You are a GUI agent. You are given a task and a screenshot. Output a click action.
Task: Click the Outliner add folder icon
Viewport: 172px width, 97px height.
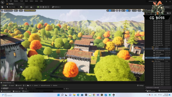click(168, 13)
